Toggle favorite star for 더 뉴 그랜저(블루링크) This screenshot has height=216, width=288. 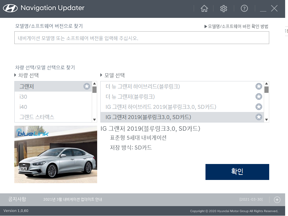[259, 96]
